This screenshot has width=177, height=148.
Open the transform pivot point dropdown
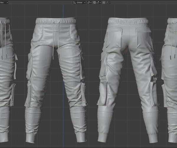pos(89,2)
